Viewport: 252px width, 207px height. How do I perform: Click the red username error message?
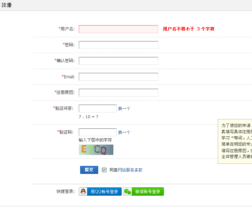188,29
